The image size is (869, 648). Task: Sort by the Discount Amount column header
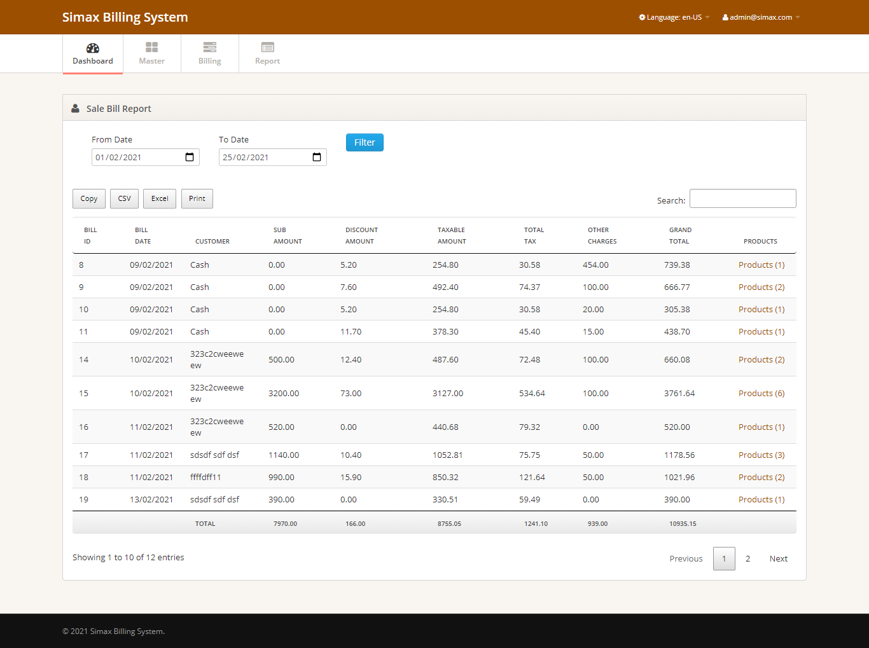click(x=361, y=235)
